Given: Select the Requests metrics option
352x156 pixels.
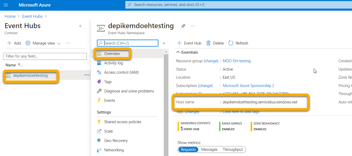Looking at the screenshot, I should pos(188,149).
